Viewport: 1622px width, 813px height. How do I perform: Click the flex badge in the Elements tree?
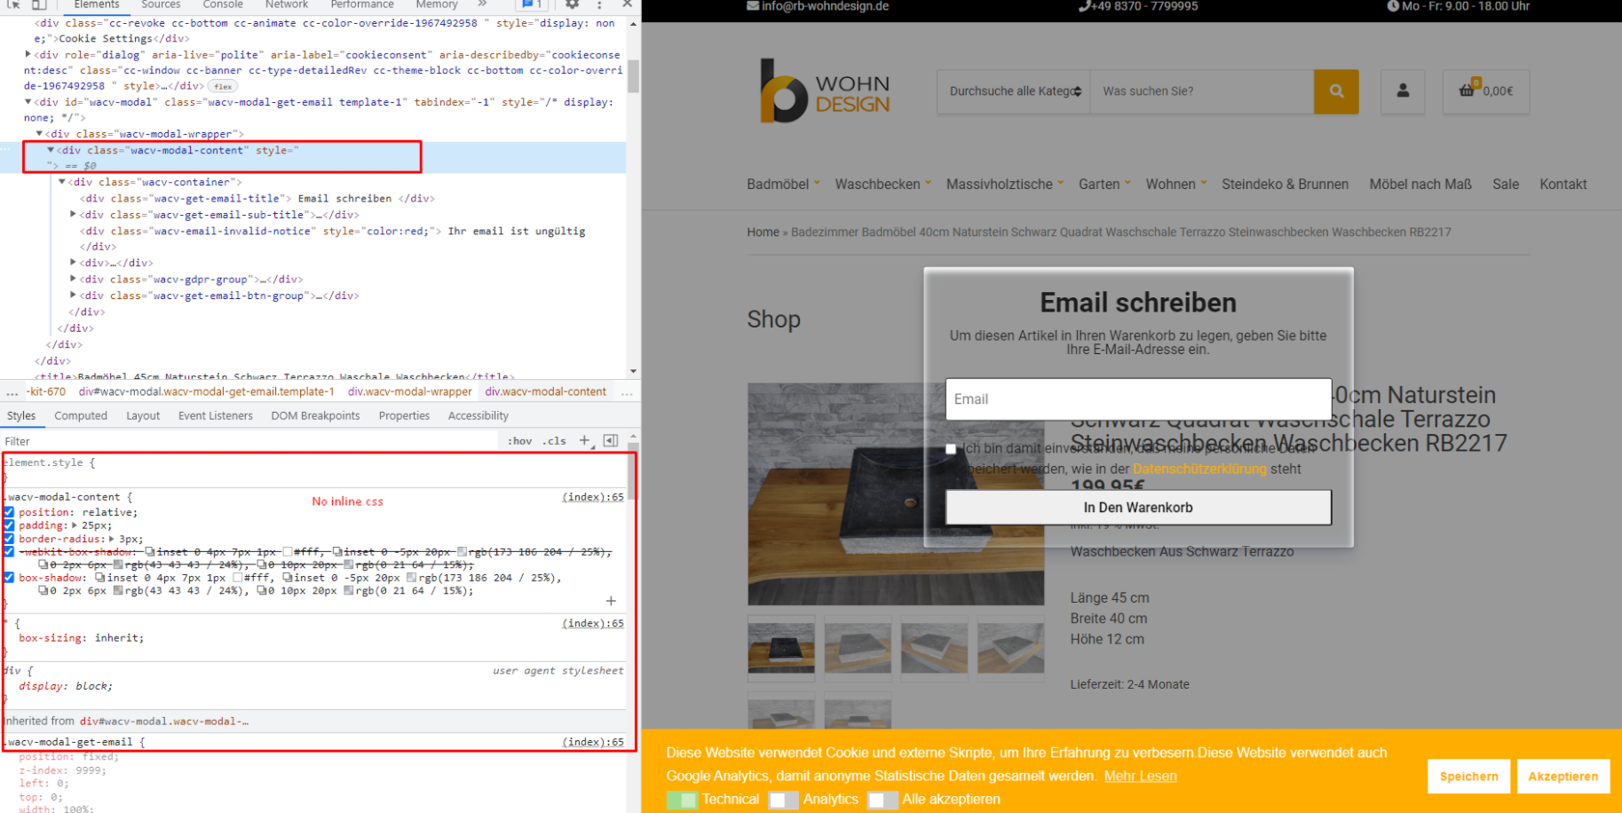coord(223,86)
